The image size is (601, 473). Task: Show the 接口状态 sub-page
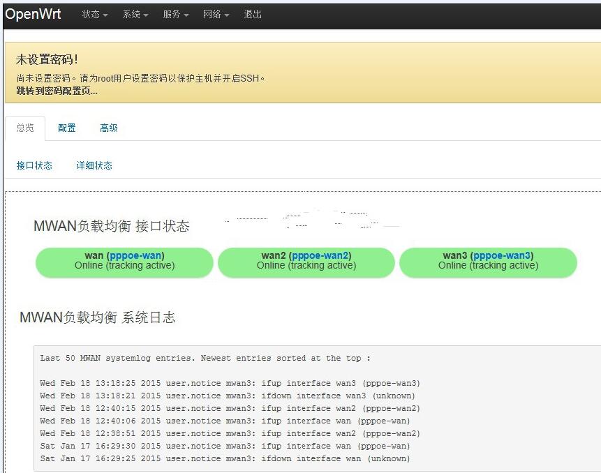pyautogui.click(x=34, y=166)
